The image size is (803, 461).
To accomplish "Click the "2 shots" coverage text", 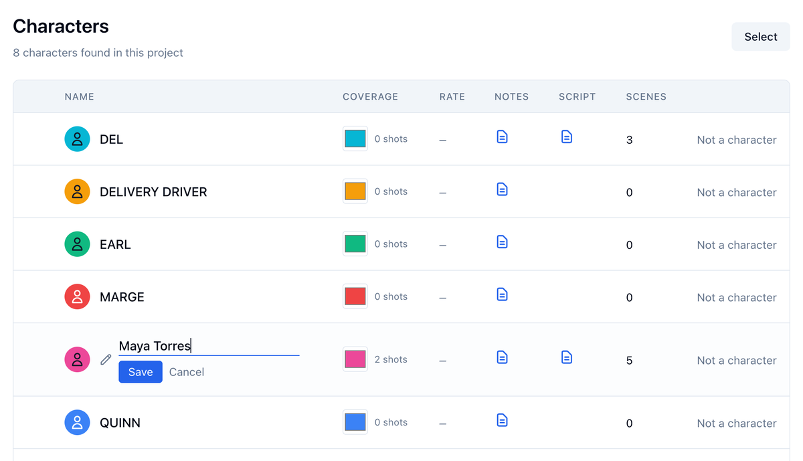I will (x=391, y=359).
